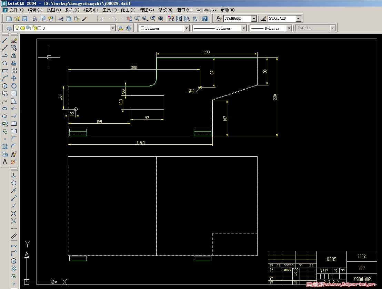This screenshot has width=382, height=289.
Task: Open the SolidWorks menu
Action: (205, 10)
